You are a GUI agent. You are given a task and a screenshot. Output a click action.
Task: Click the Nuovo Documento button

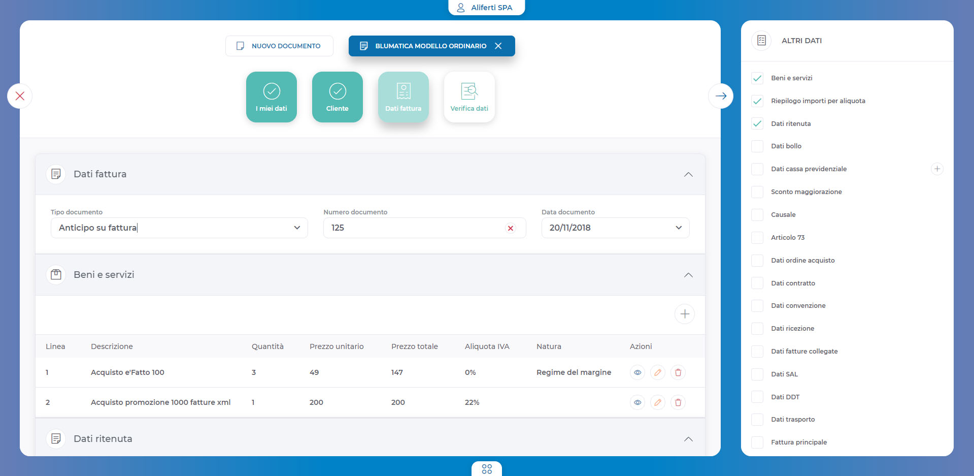279,46
